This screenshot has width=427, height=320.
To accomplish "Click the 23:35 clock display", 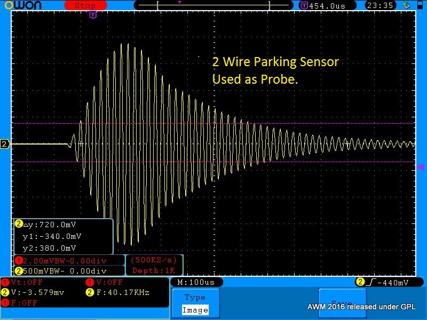I will click(x=380, y=5).
